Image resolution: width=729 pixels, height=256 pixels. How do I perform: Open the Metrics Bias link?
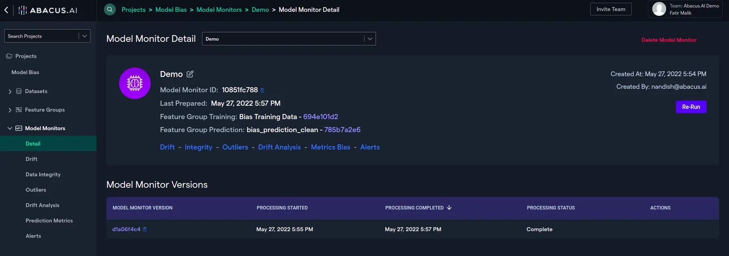click(x=331, y=147)
